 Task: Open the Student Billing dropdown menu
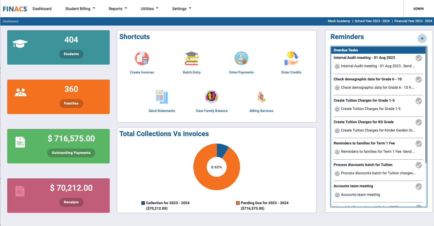tap(80, 9)
